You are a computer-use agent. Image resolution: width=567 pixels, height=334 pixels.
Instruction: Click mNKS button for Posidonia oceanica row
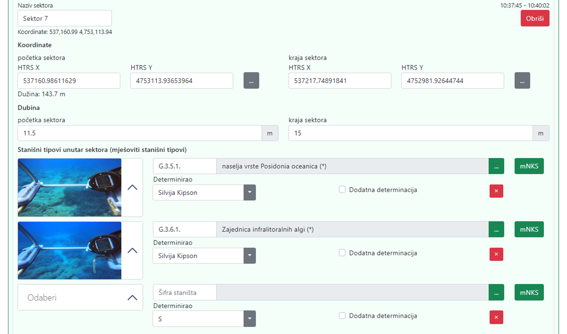[529, 166]
